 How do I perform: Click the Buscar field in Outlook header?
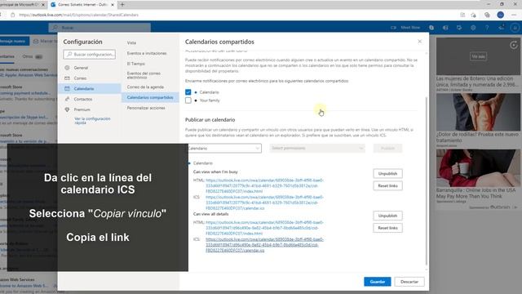(x=100, y=28)
